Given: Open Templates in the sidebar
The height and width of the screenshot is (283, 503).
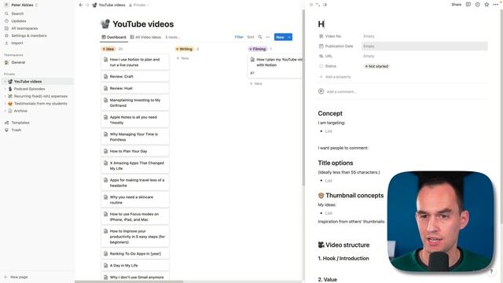Looking at the screenshot, I should [x=20, y=123].
